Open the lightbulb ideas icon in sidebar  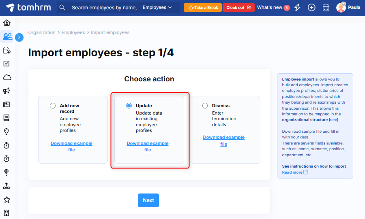(x=7, y=132)
